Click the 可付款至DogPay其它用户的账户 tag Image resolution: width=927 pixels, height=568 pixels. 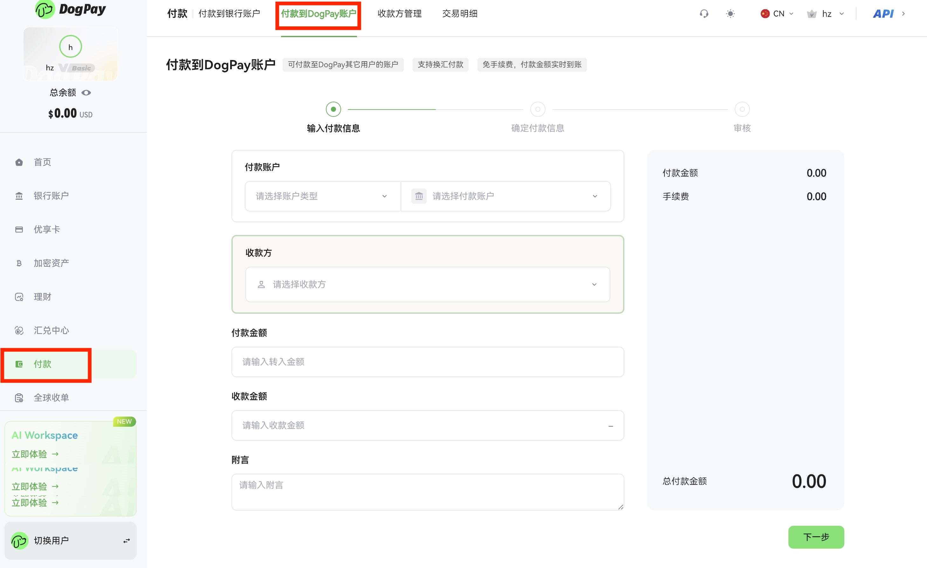(x=343, y=65)
